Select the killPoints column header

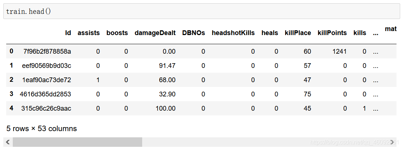pos(332,33)
